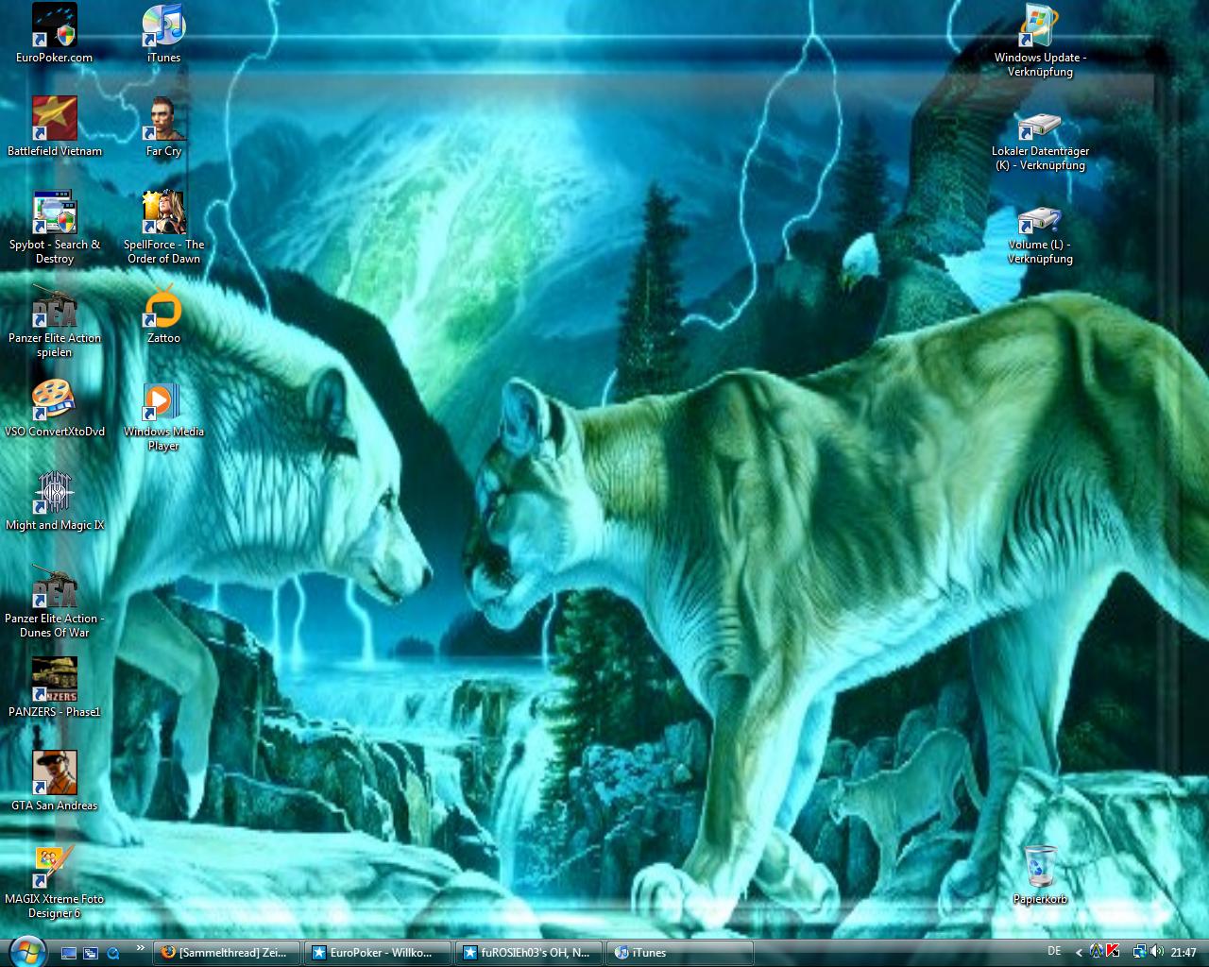Click the taskbar clock showing 21:47
This screenshot has width=1209, height=967.
[x=1183, y=953]
